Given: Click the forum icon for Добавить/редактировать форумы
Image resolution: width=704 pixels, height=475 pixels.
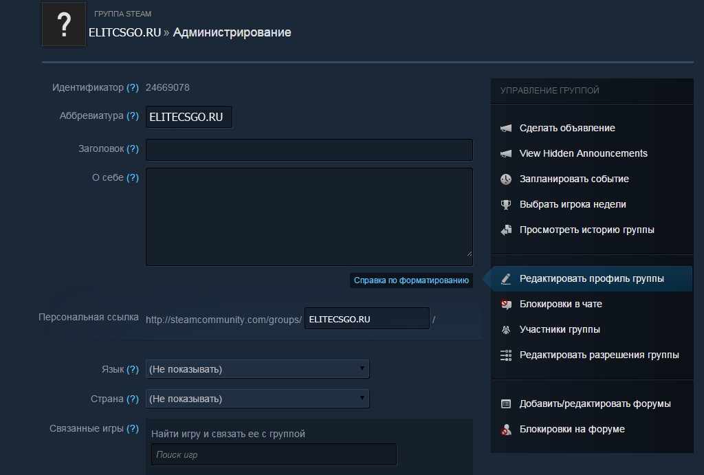Looking at the screenshot, I should [506, 404].
